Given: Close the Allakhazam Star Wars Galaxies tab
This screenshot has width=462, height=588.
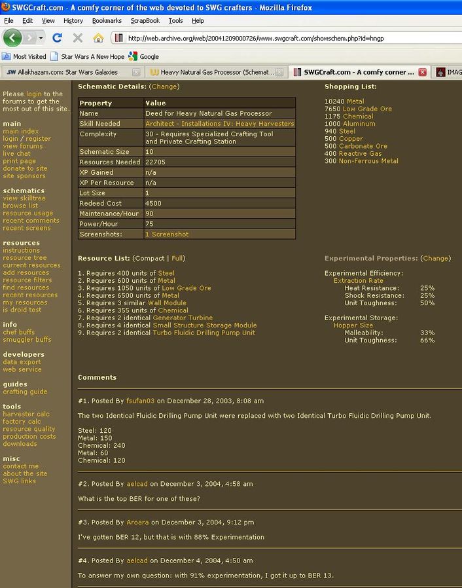Looking at the screenshot, I should coord(136,72).
